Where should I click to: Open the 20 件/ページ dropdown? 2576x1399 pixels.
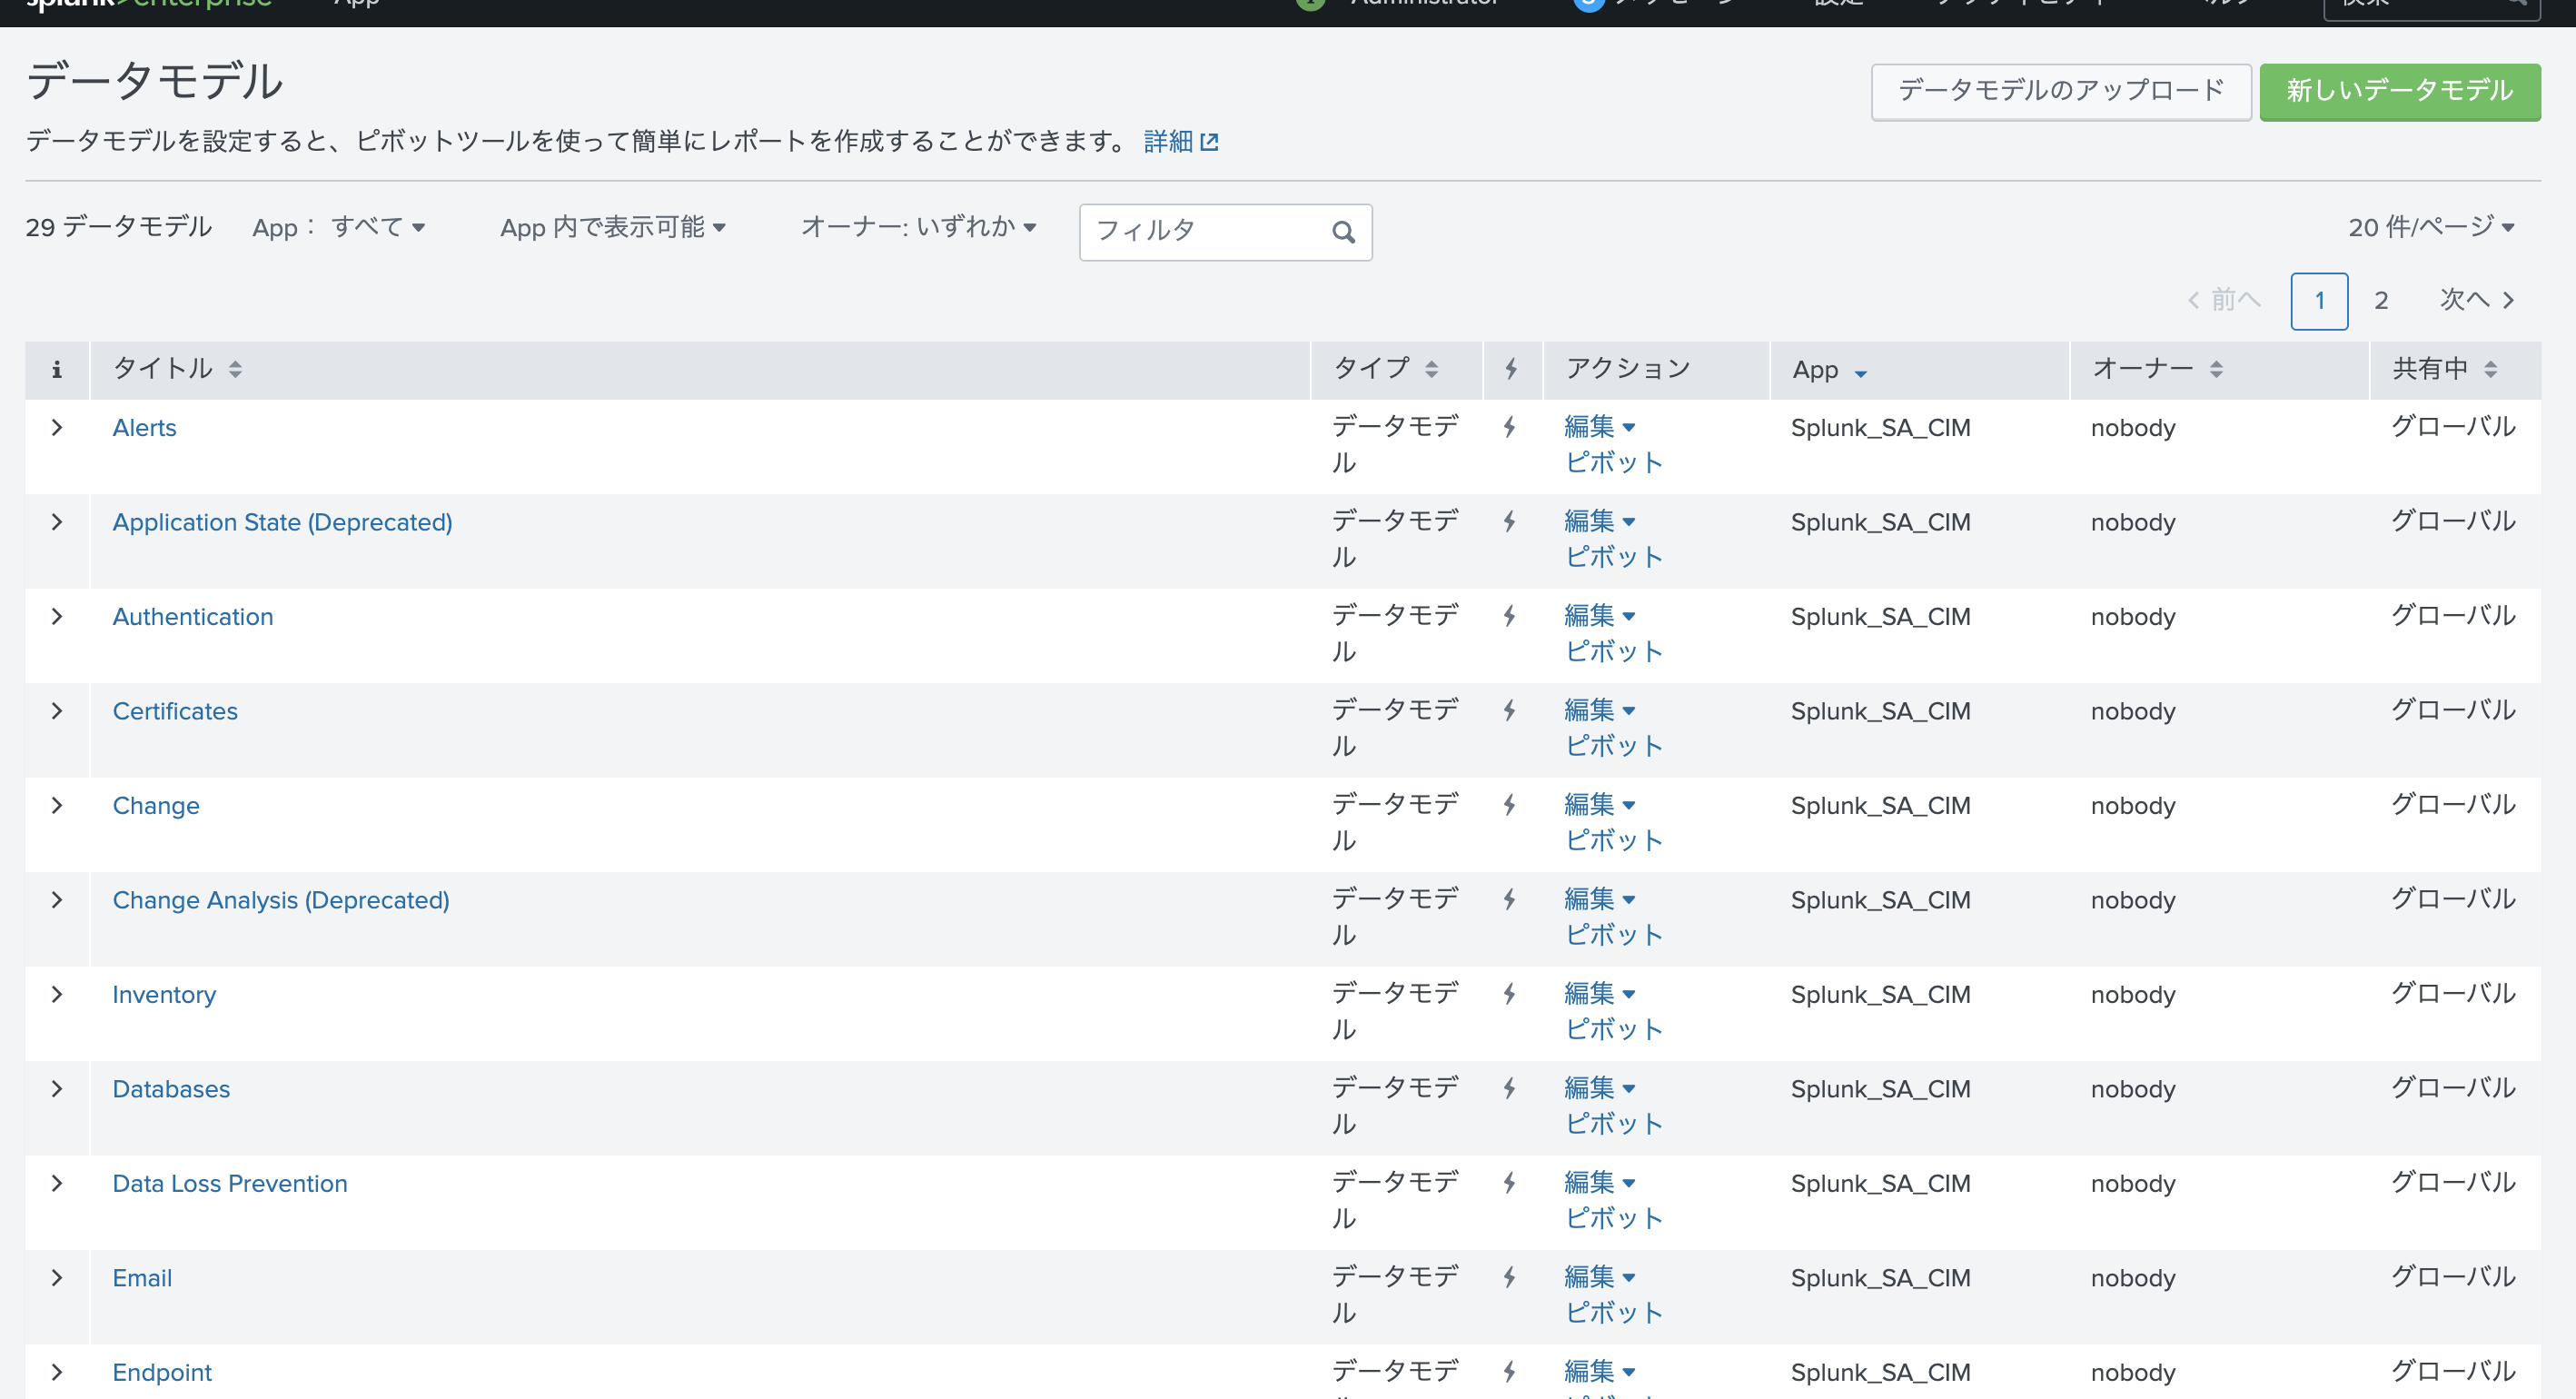(2431, 228)
